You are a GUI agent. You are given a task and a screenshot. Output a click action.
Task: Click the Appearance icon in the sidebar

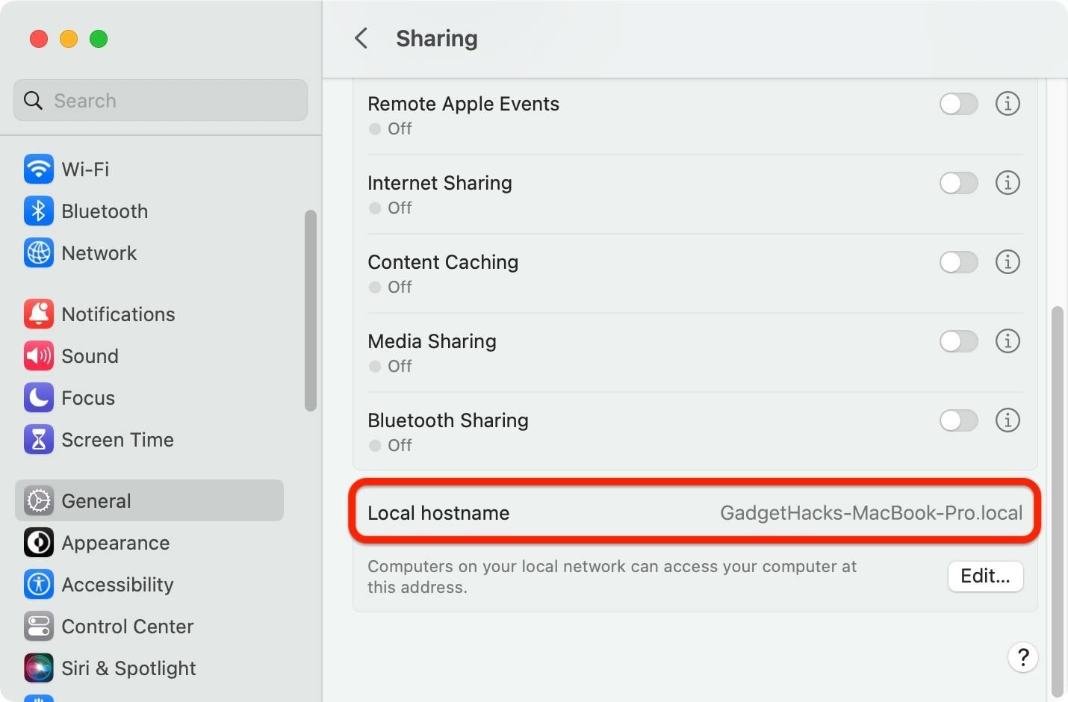pyautogui.click(x=38, y=543)
